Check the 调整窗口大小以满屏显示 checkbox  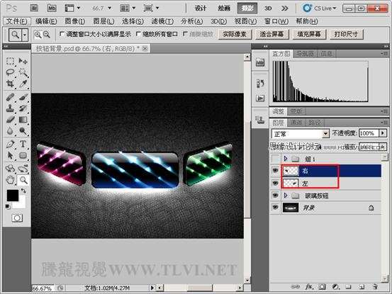tap(62, 34)
